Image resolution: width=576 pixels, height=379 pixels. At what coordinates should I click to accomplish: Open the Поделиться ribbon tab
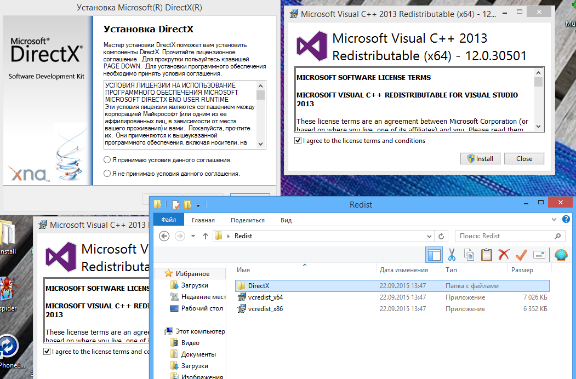tap(248, 220)
